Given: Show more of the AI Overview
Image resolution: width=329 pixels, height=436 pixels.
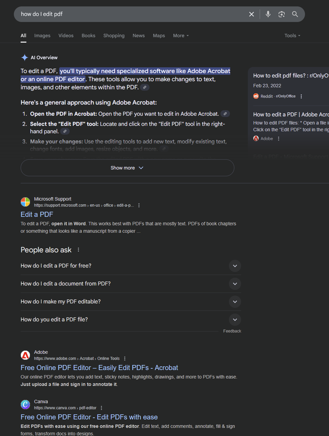Looking at the screenshot, I should click(x=127, y=168).
